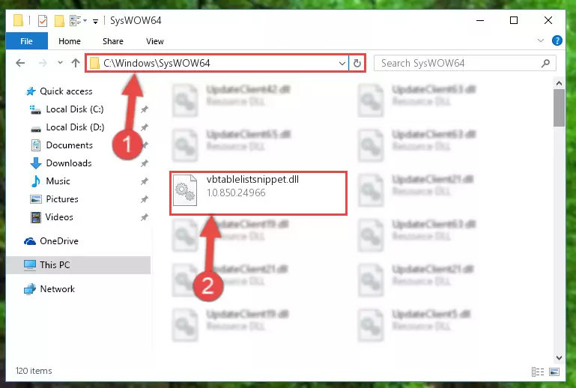Open the Share ribbon tab
The height and width of the screenshot is (388, 576).
[113, 41]
